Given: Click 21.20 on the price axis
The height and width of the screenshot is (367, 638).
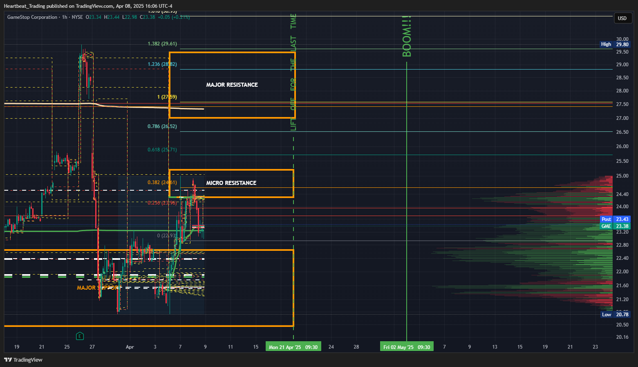Looking at the screenshot, I should (622, 299).
